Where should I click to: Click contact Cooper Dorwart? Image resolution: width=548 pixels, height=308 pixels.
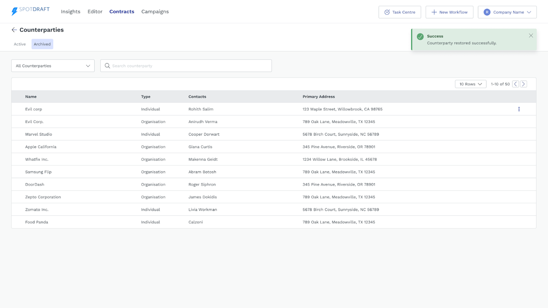point(204,134)
